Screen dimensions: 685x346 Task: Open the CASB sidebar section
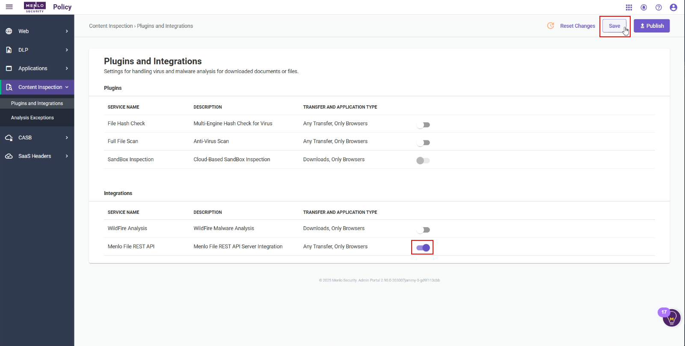click(x=37, y=138)
